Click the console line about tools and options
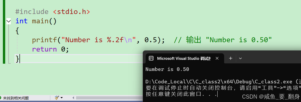 [x=223, y=88]
